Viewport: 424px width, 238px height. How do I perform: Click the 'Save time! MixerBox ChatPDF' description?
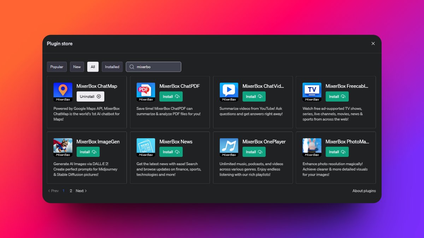(x=169, y=111)
